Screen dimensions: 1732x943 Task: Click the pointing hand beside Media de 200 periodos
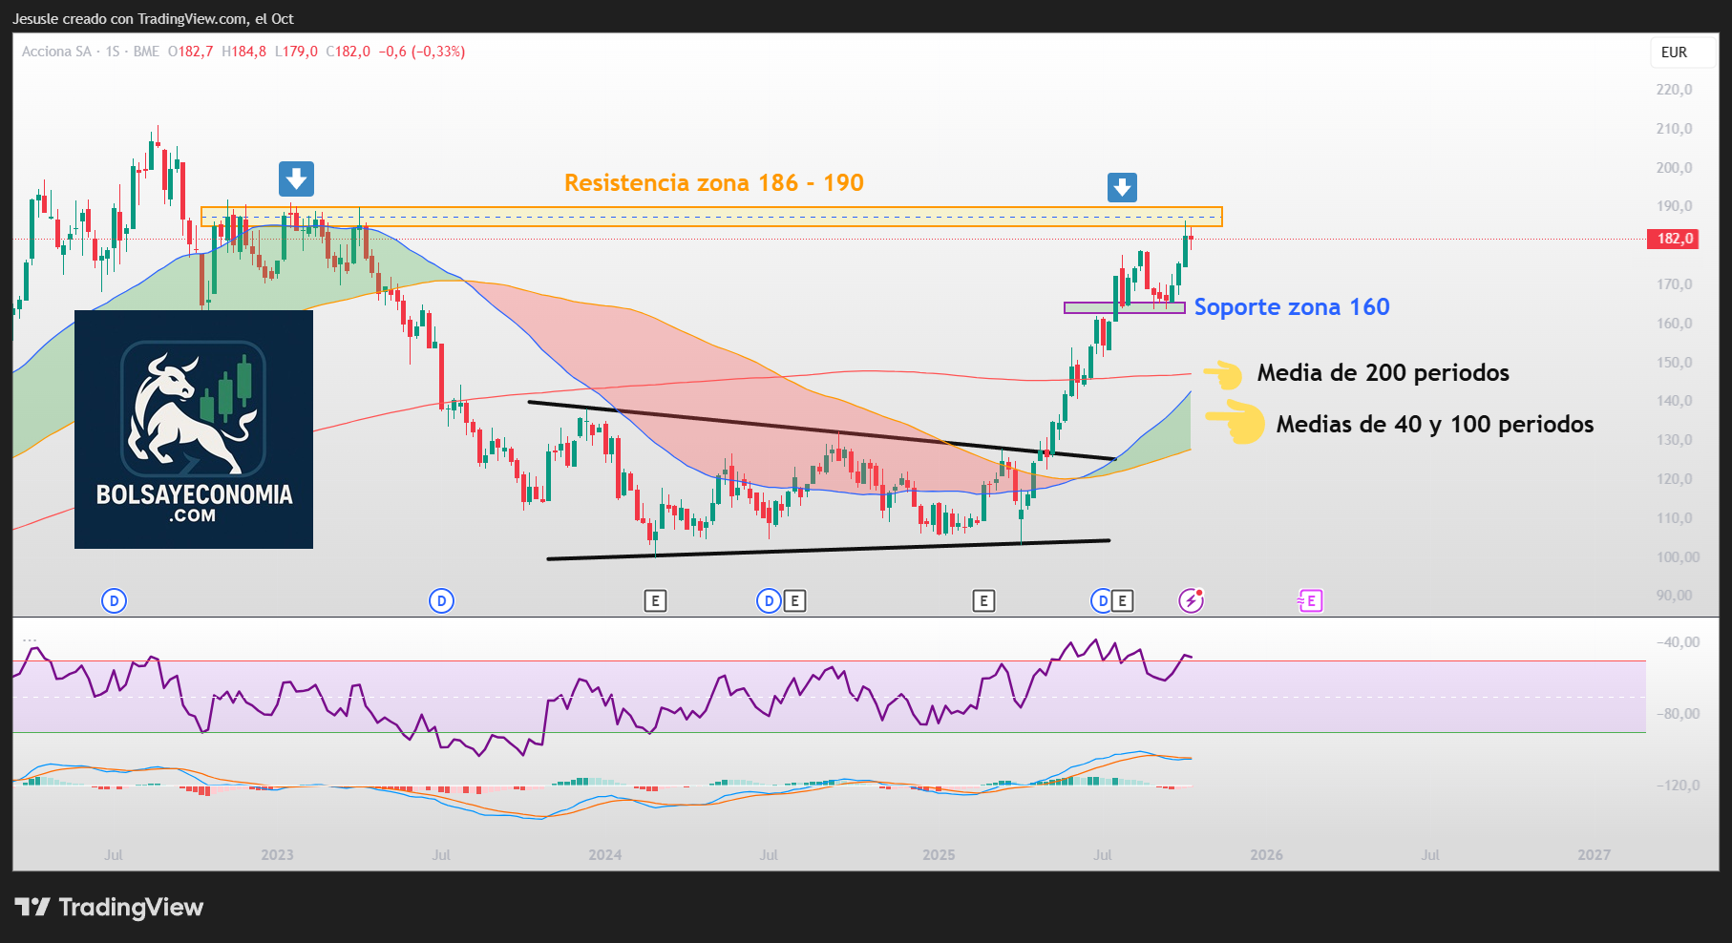[x=1223, y=373]
